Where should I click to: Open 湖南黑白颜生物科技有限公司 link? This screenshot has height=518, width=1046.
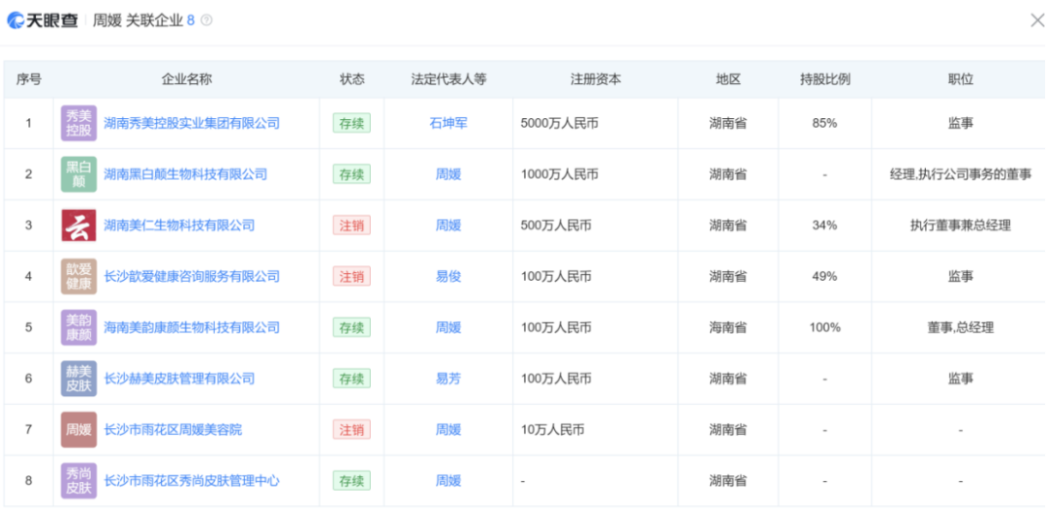[185, 174]
